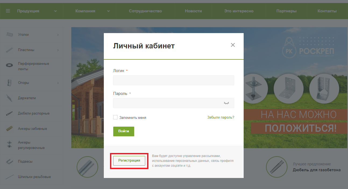Click the Дюбели распорные icon
Image resolution: width=348 pixels, height=189 pixels.
9,113
